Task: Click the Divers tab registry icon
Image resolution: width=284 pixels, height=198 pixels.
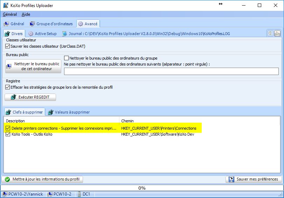Action: [7, 34]
